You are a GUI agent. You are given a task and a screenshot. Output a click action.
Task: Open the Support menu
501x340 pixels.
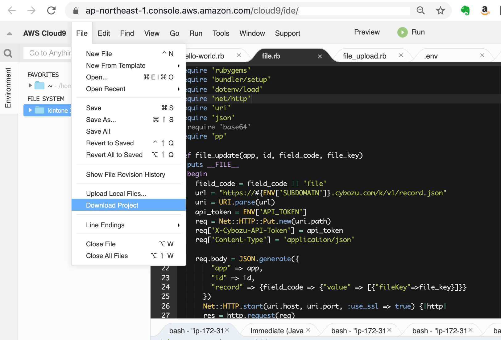(288, 33)
